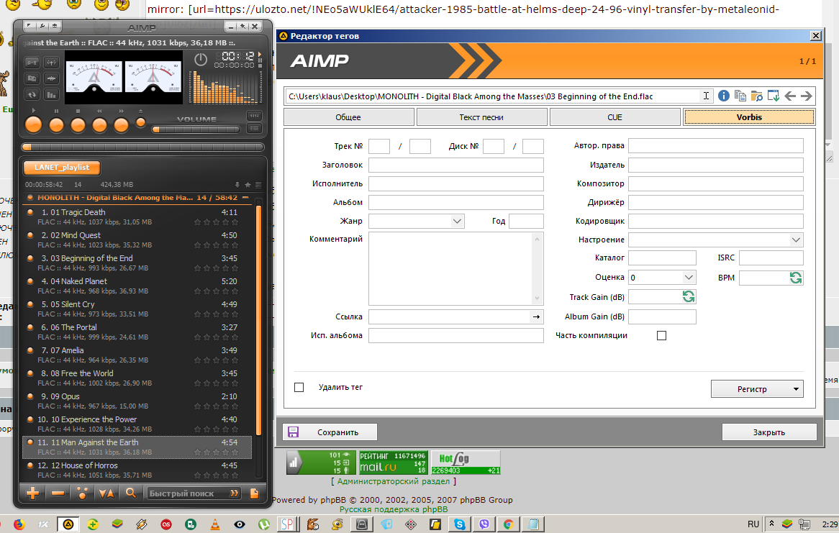Select the LANET_playlist tab
The image size is (839, 533).
click(x=62, y=168)
